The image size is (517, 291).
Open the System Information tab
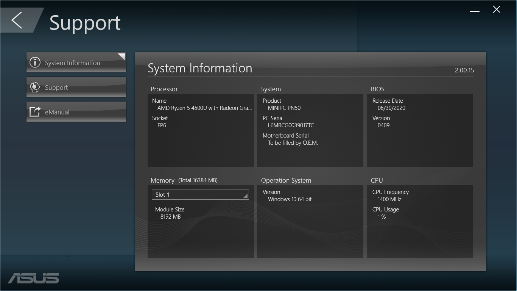[x=76, y=63]
